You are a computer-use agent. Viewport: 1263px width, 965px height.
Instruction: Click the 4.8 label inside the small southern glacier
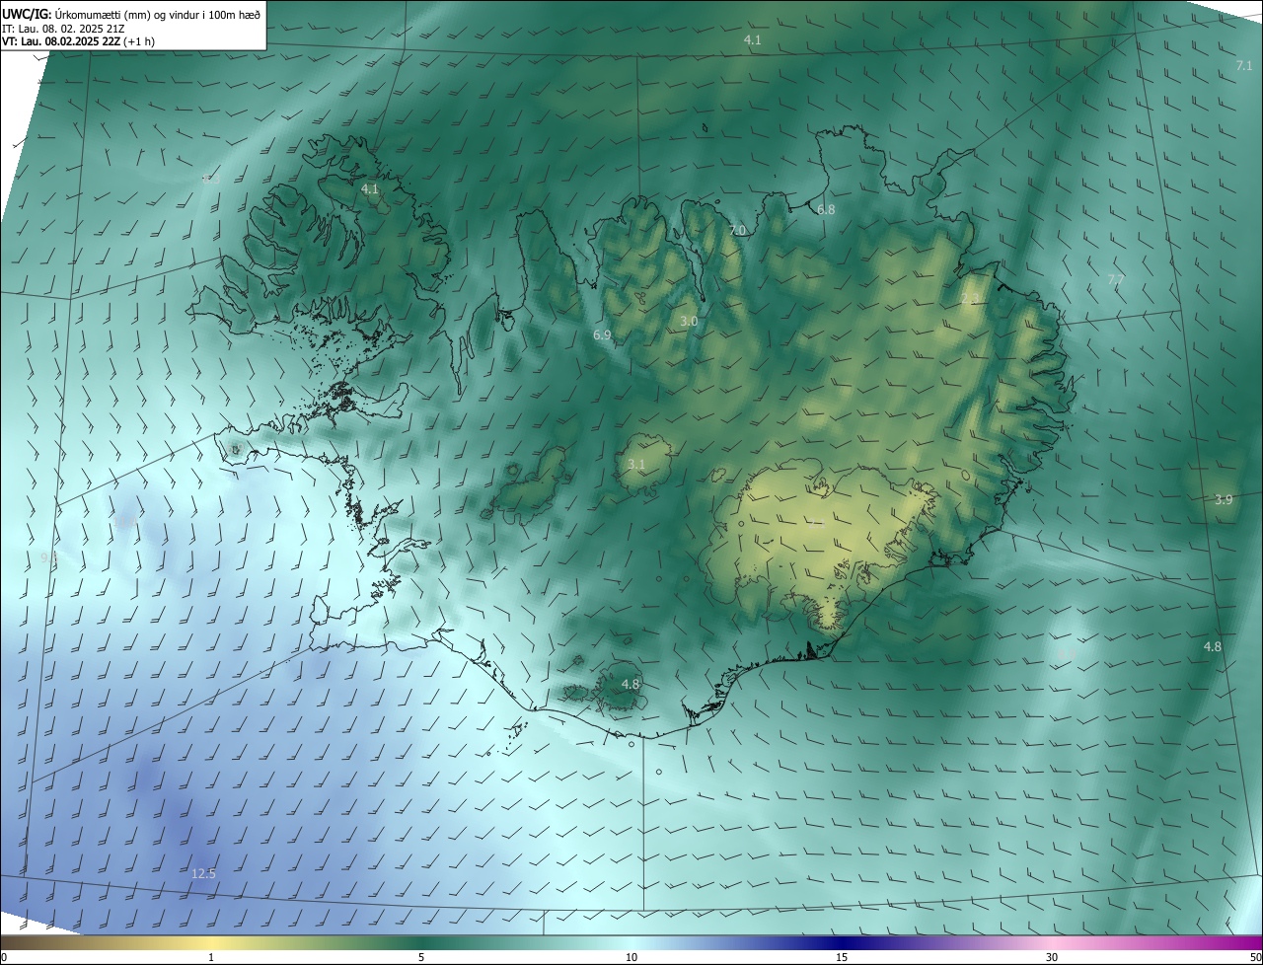[x=631, y=684]
